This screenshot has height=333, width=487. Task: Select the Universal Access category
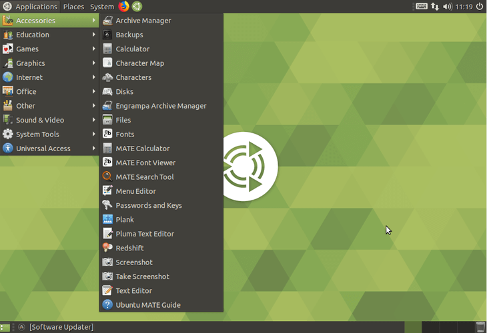point(49,149)
